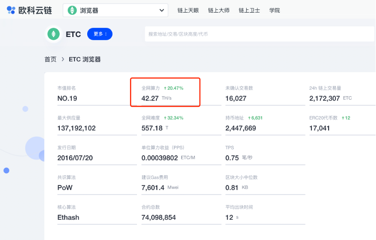Open the 学院 menu

click(275, 10)
